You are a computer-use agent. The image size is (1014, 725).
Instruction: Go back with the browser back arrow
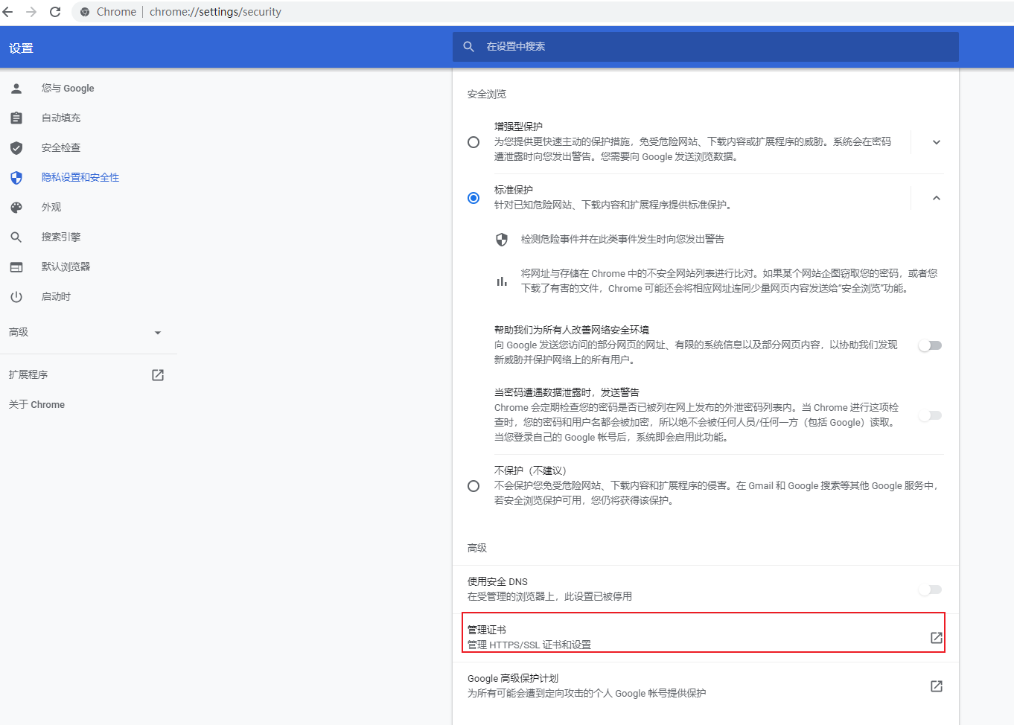point(8,12)
